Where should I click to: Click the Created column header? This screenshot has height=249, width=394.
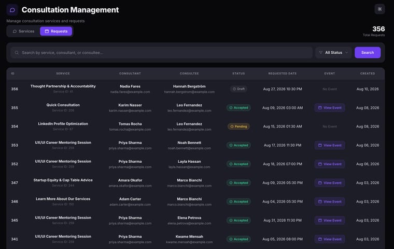click(x=368, y=73)
